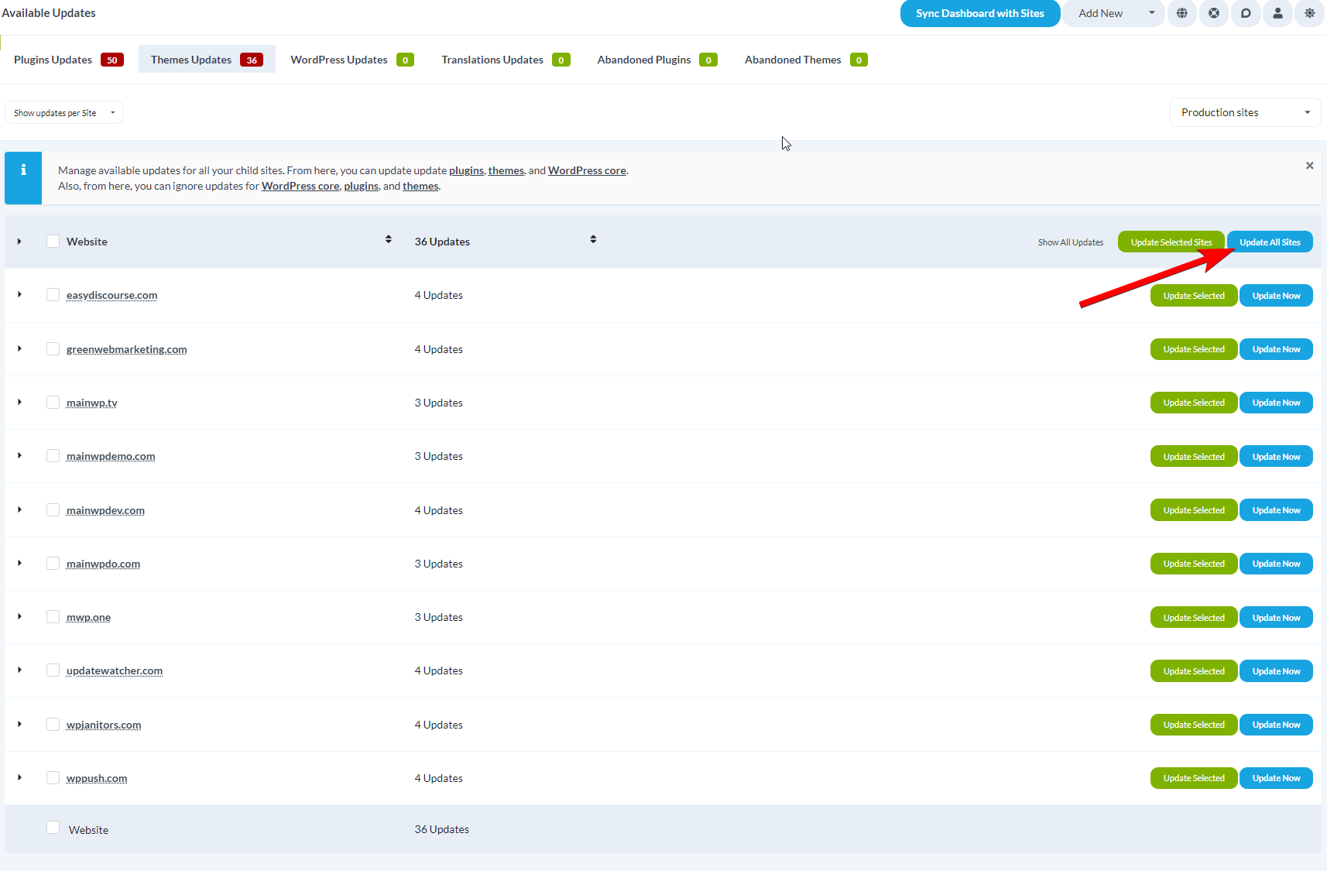Sort the 36 Updates column

593,239
